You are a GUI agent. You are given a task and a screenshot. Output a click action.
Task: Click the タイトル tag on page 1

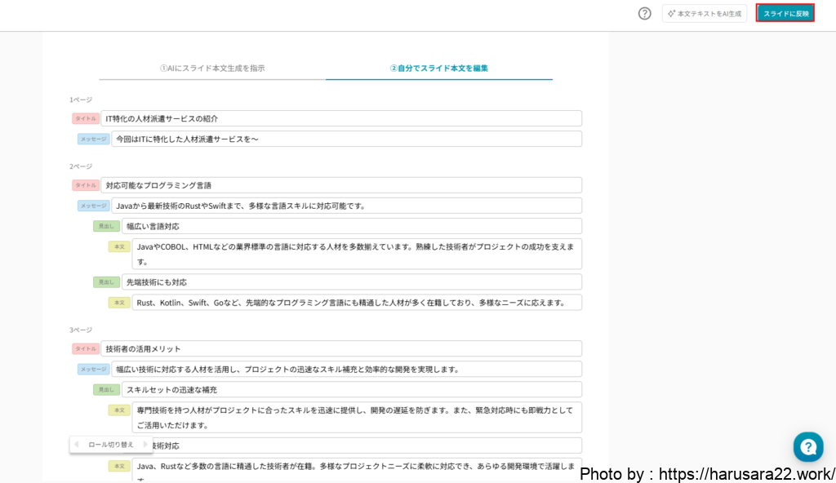pyautogui.click(x=85, y=118)
